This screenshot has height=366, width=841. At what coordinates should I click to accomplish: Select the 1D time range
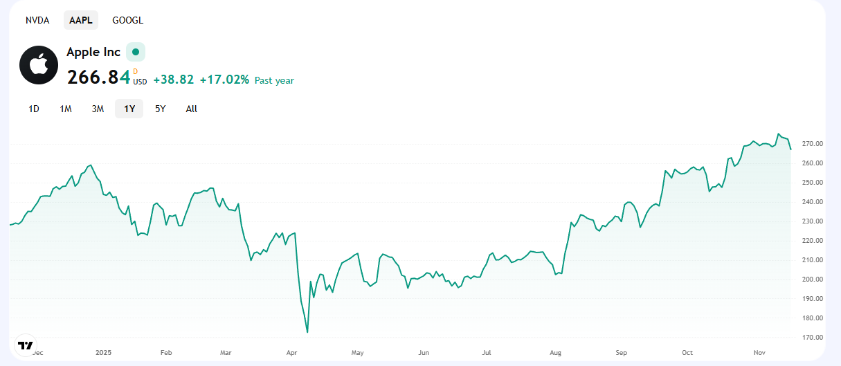(34, 109)
